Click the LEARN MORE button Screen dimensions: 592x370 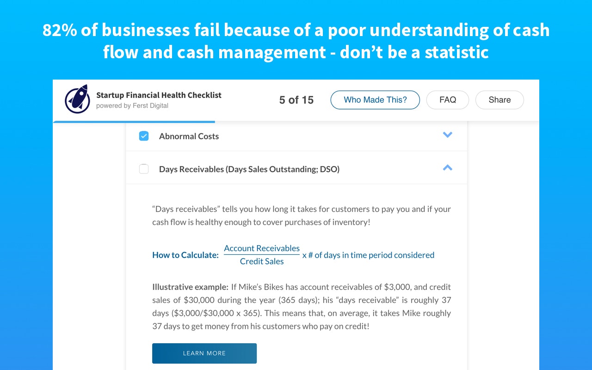(x=204, y=353)
